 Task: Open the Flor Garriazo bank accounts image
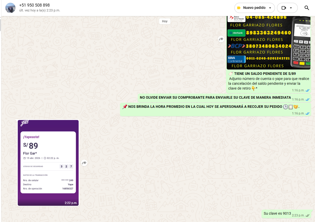tap(268, 43)
